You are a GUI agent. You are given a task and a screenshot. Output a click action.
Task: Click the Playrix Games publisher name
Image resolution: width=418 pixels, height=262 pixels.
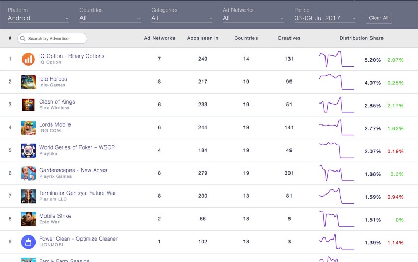pyautogui.click(x=55, y=176)
